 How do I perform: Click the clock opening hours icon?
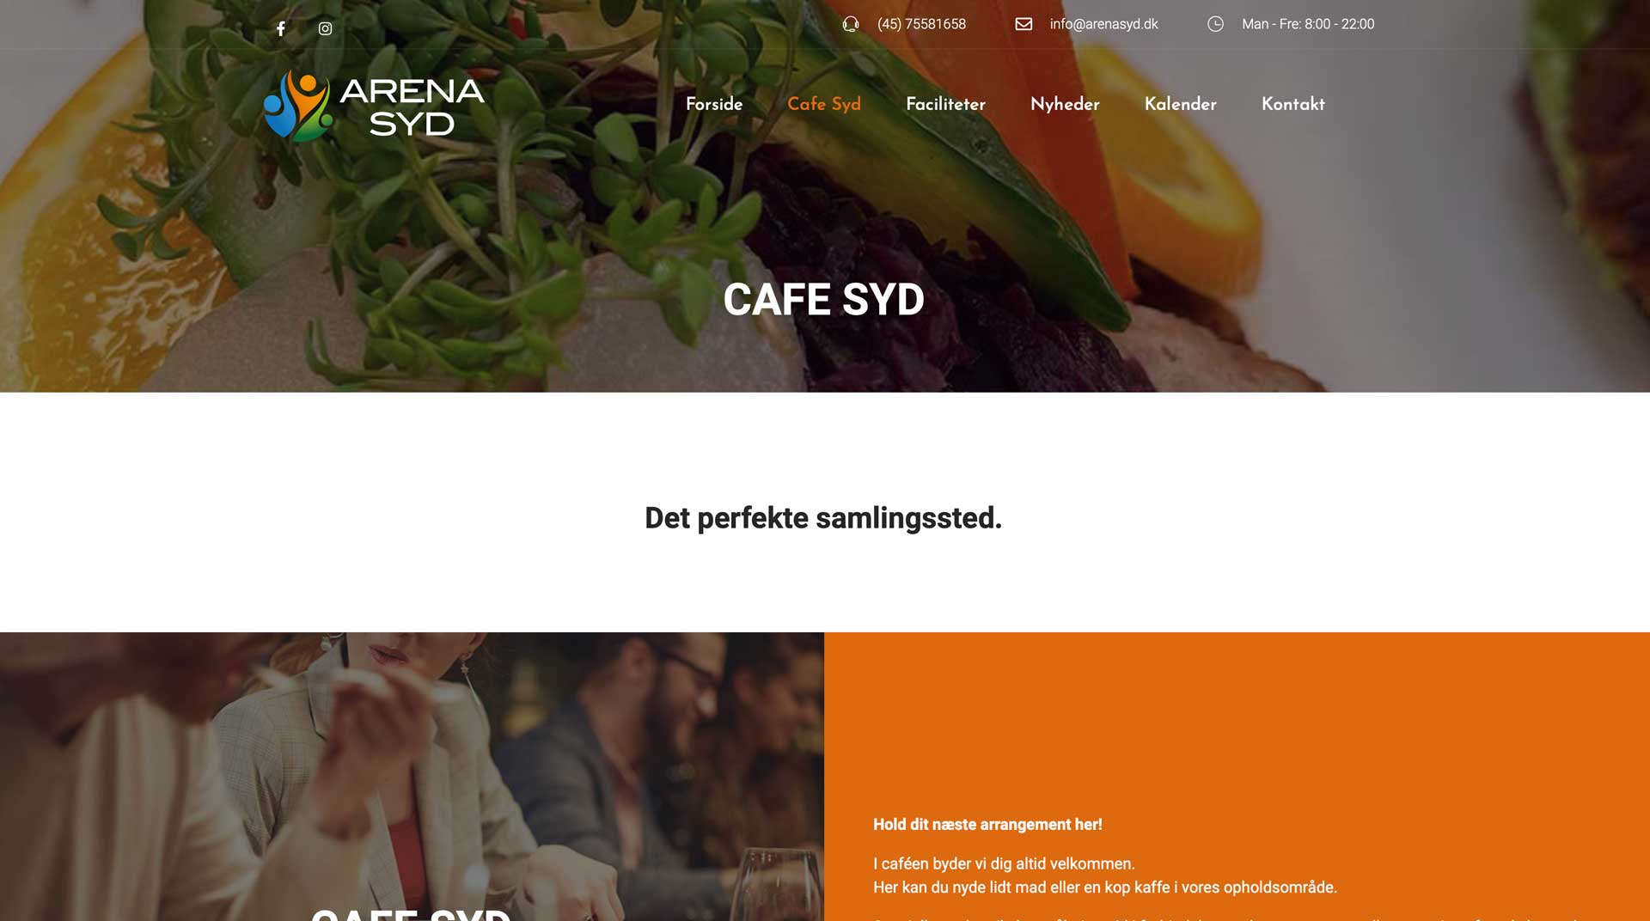[1215, 24]
